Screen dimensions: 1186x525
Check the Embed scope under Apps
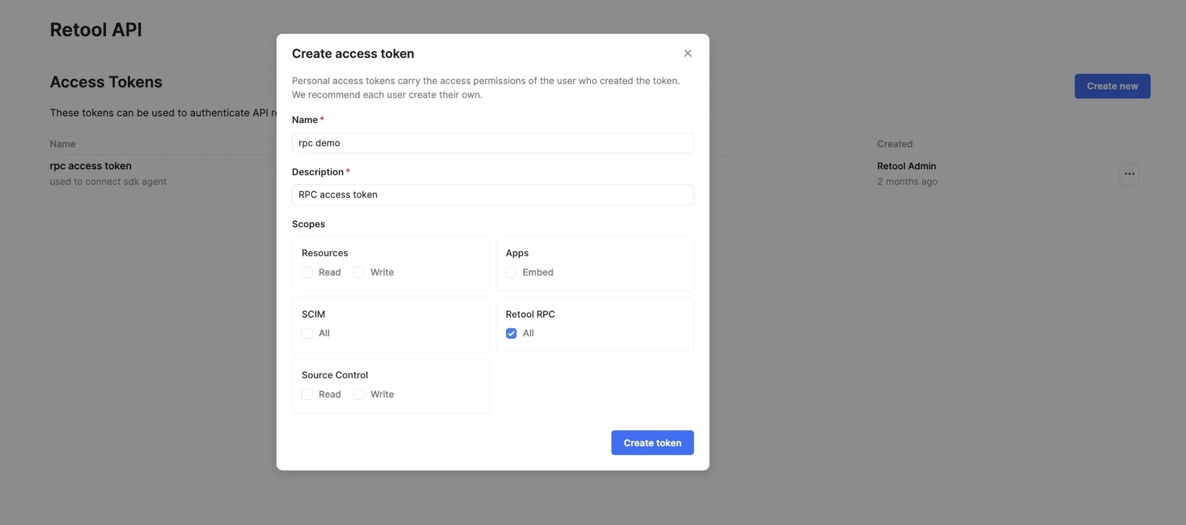(511, 272)
